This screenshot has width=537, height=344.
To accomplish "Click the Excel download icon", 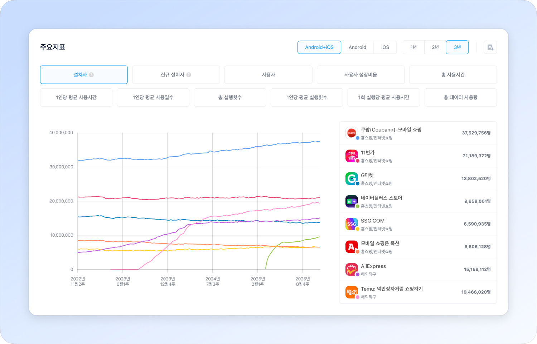I will (x=490, y=47).
